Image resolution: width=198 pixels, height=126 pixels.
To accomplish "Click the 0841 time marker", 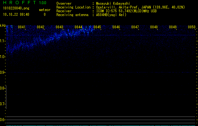I will tap(22, 27).
